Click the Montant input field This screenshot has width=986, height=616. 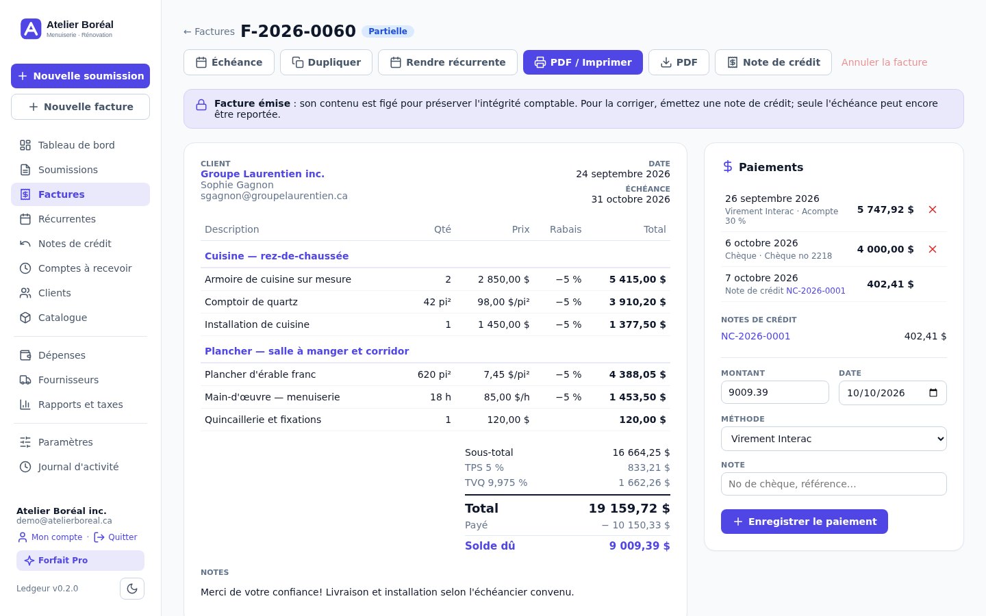pos(774,393)
